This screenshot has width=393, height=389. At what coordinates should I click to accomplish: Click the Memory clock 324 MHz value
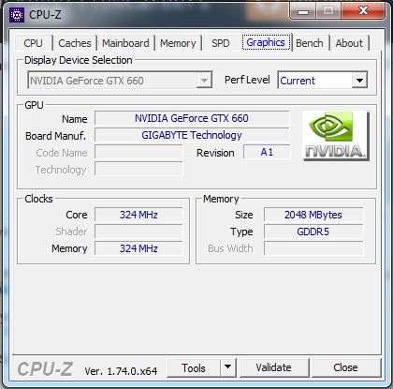138,248
